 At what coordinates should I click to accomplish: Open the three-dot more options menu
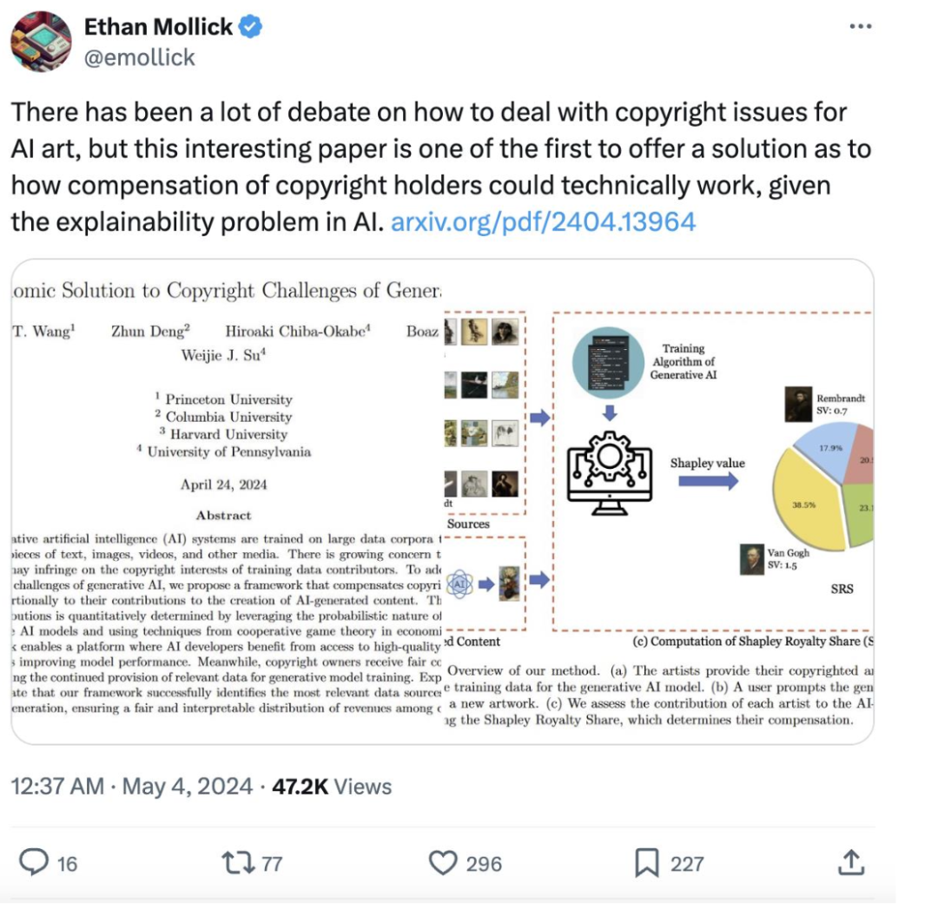pos(860,26)
